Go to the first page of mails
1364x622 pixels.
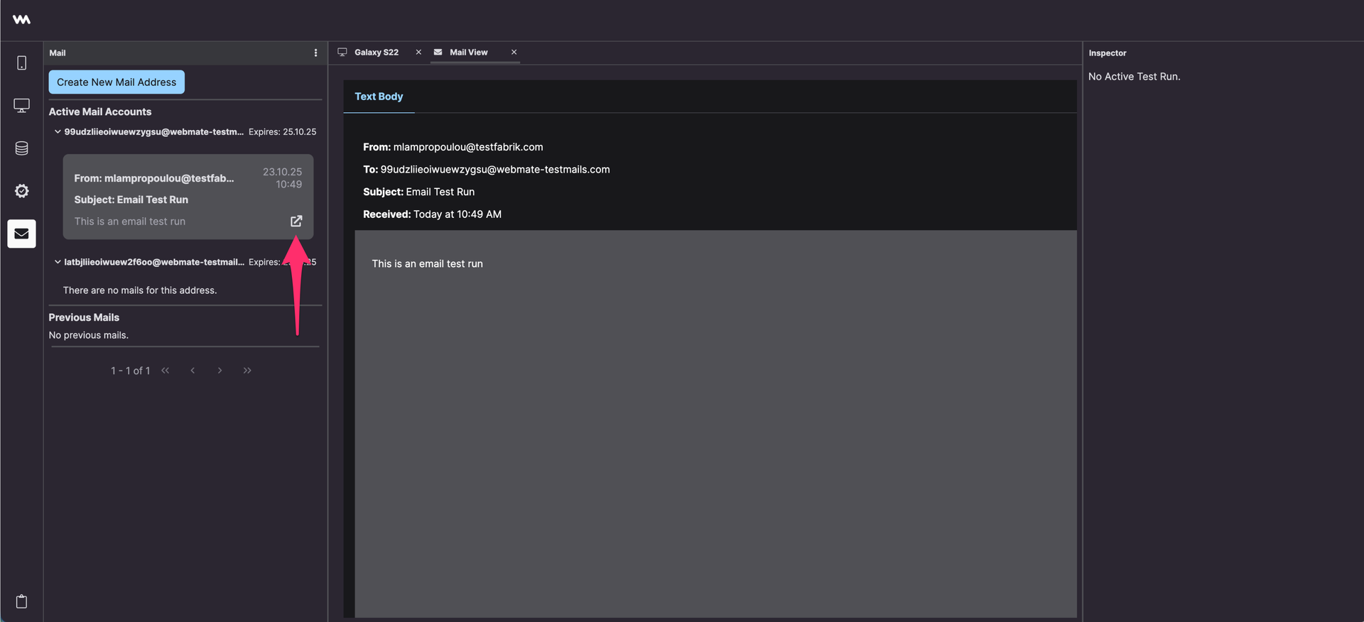click(165, 371)
